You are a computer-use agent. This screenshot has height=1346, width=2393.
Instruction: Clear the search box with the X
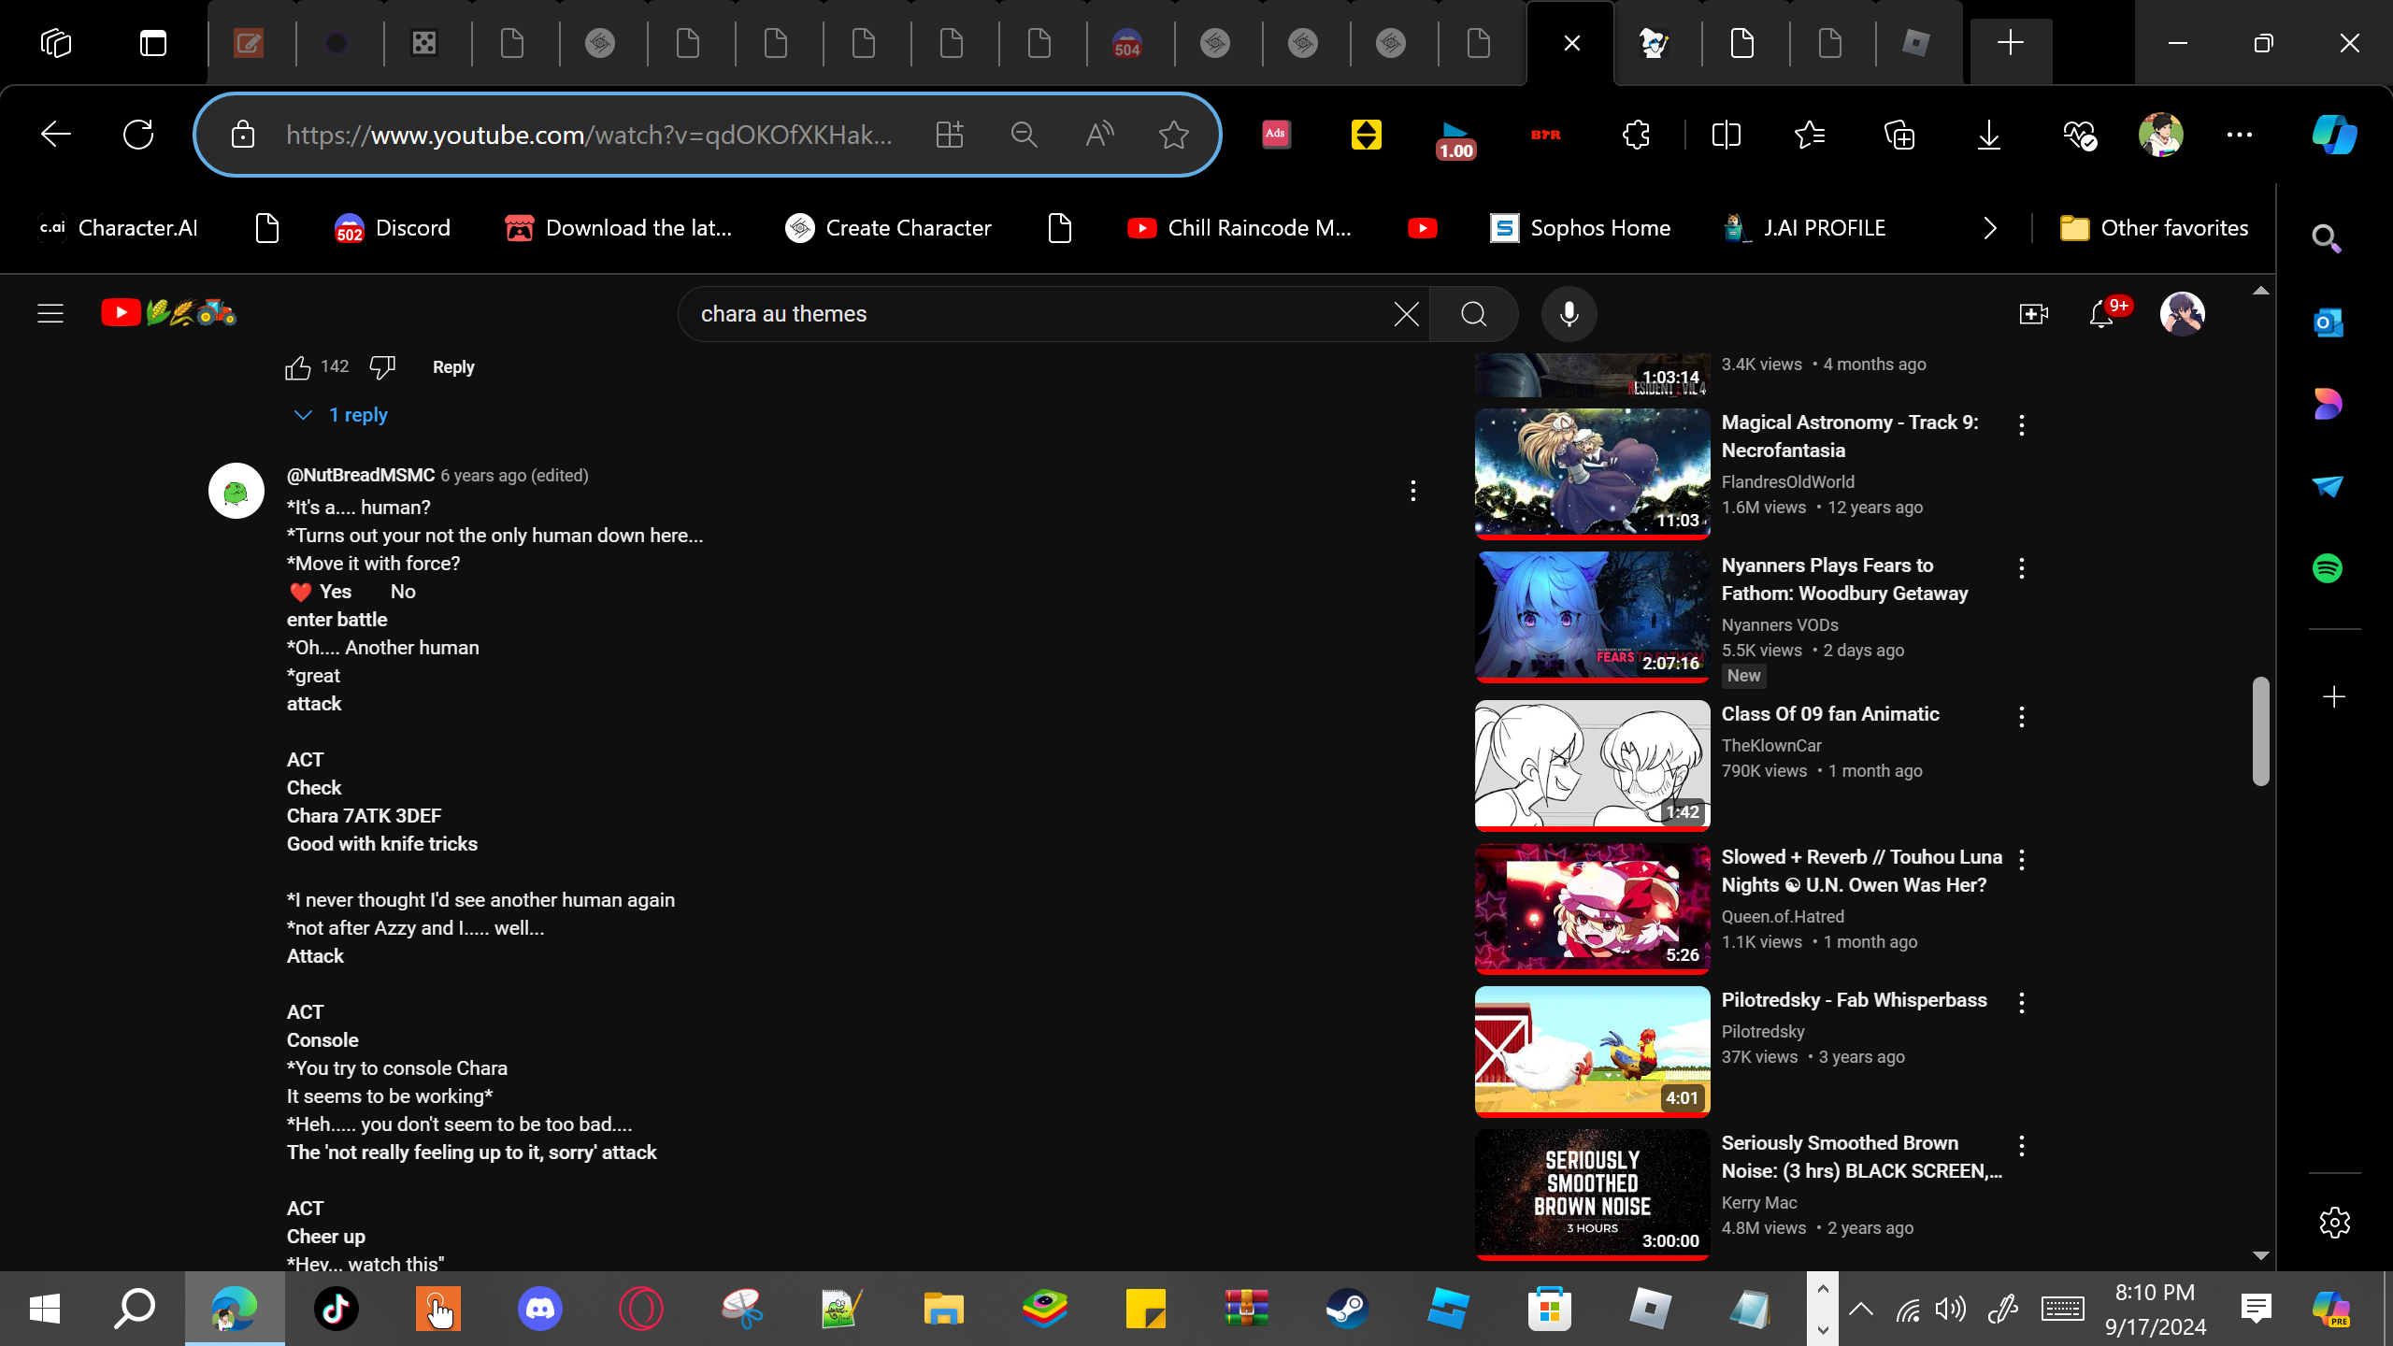click(x=1406, y=314)
